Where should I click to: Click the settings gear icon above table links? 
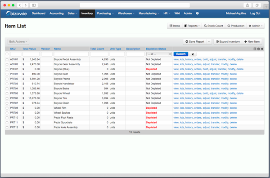[262, 49]
